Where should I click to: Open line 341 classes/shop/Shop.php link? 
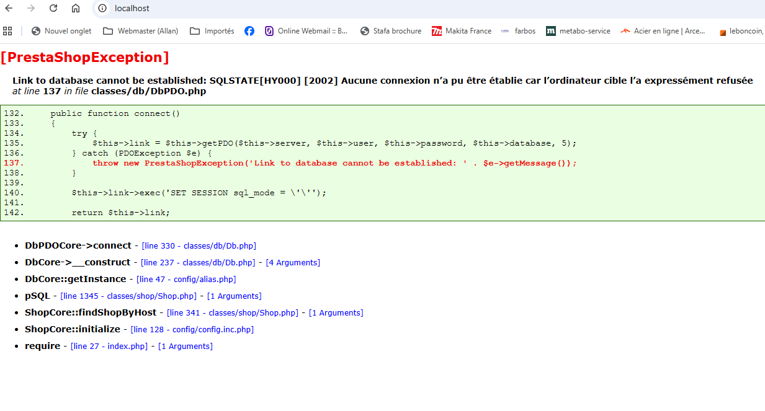233,313
